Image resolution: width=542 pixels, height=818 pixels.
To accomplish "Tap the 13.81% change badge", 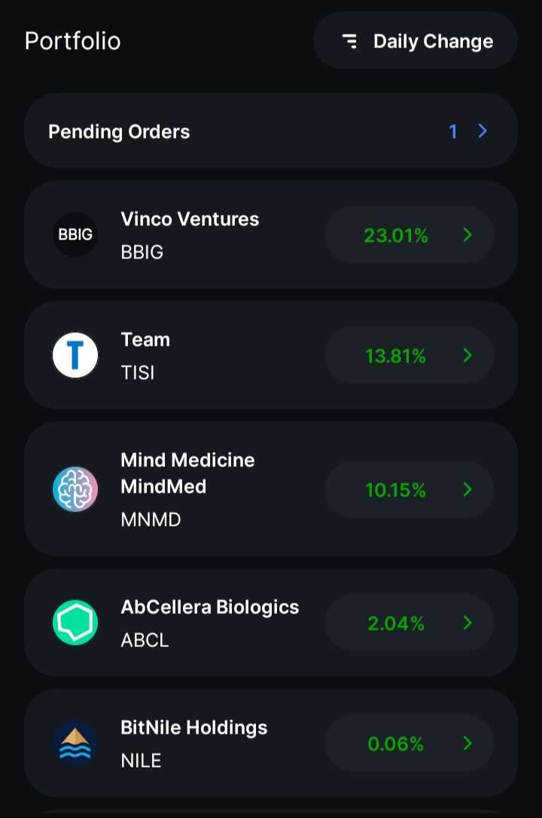I will (396, 356).
